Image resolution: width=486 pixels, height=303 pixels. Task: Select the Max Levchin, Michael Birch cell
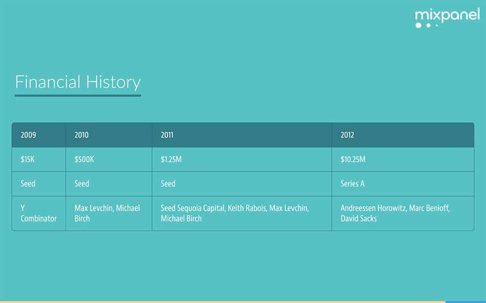(x=109, y=213)
